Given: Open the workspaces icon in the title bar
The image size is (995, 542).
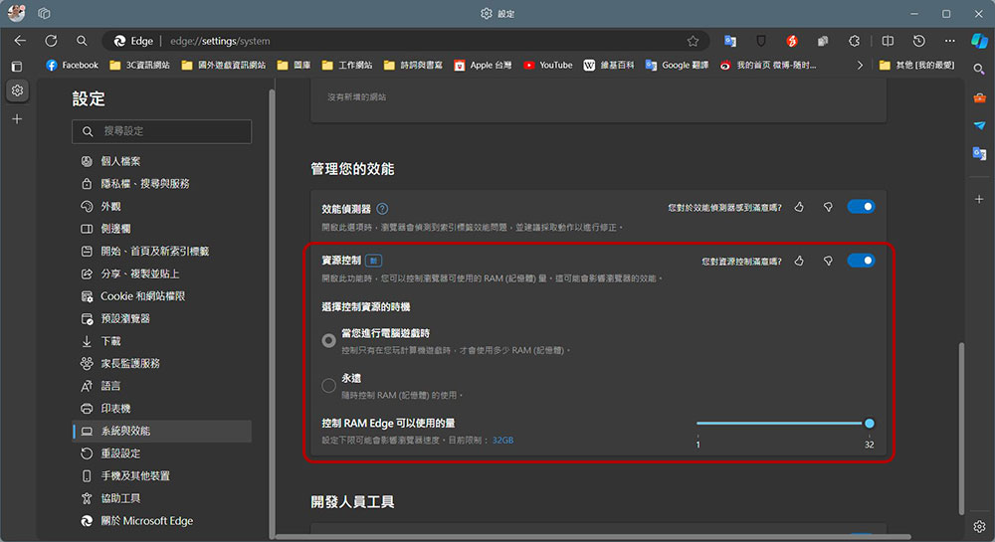Looking at the screenshot, I should [x=44, y=13].
